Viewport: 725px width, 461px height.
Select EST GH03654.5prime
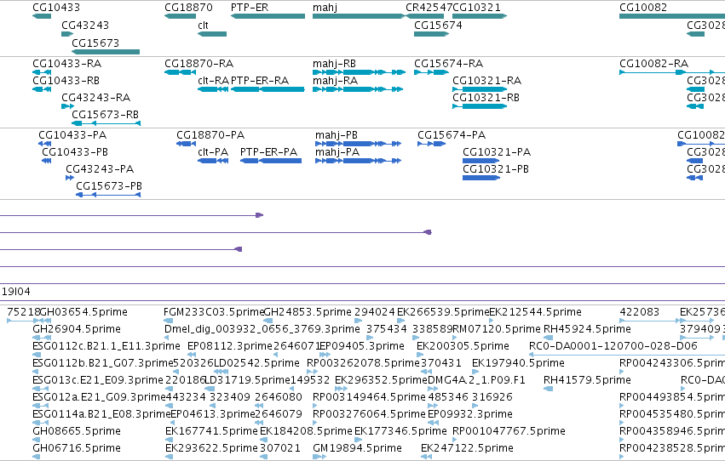(83, 312)
